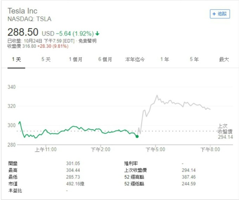Select the 本年迄今 tab
The width and height of the screenshot is (239, 200).
(135, 60)
